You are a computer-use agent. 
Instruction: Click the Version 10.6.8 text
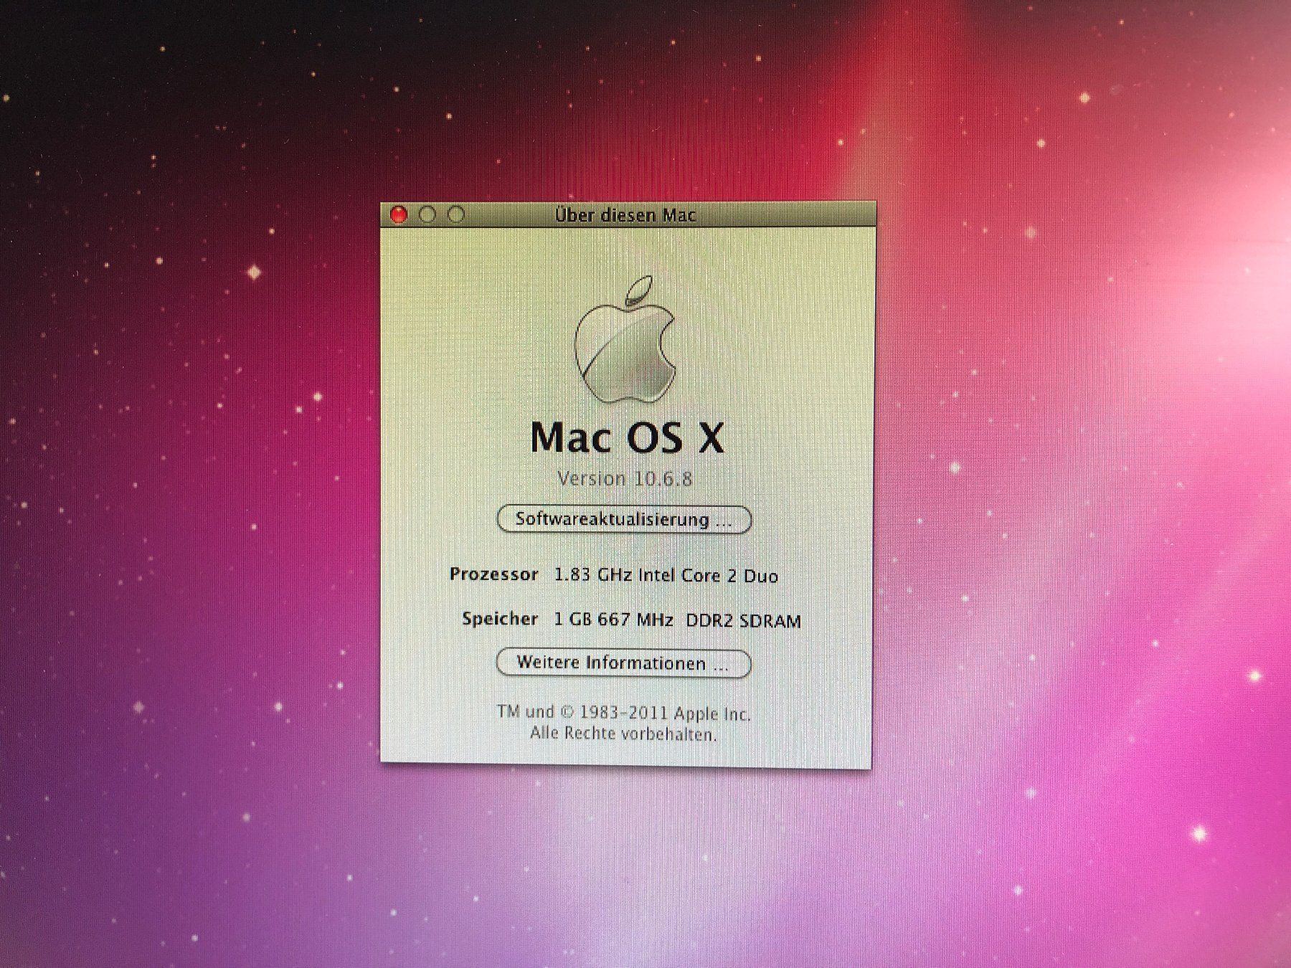(x=625, y=479)
